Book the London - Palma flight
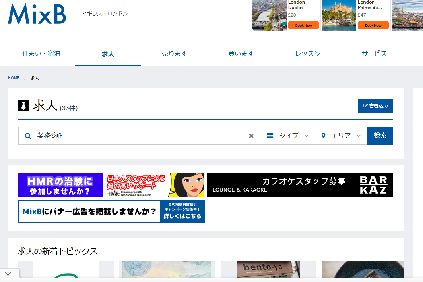 (x=373, y=25)
